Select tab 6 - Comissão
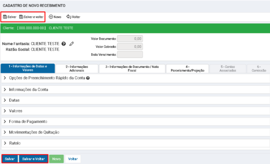Screen dimensions: 270x164 tap(259, 69)
